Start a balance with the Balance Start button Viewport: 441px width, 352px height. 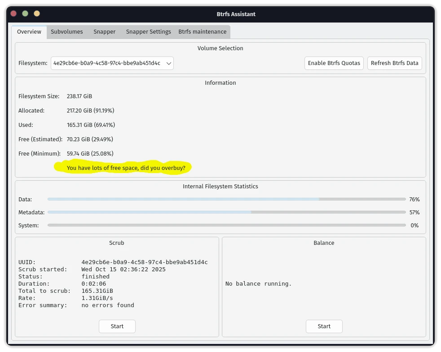(x=324, y=326)
